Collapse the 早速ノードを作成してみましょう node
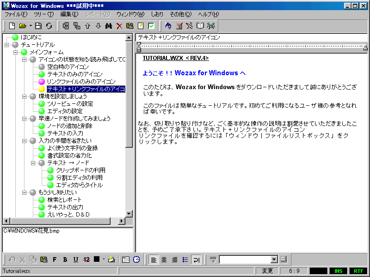Screen dimensions: 370x277 tap(25, 119)
